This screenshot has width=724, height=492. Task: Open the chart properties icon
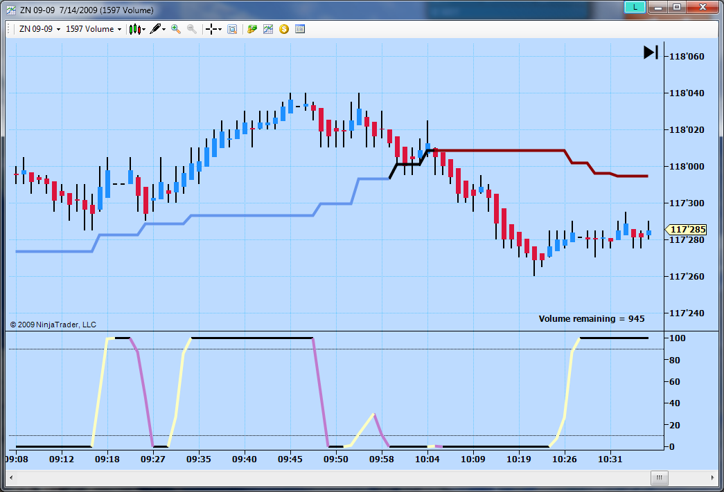point(300,29)
